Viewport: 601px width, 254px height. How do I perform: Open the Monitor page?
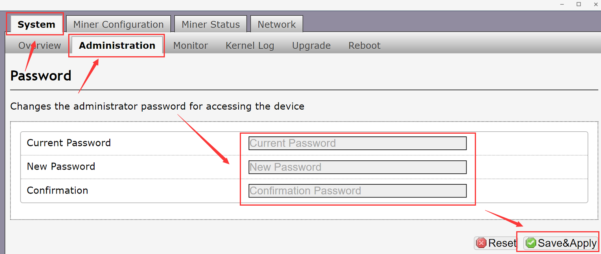pos(190,45)
